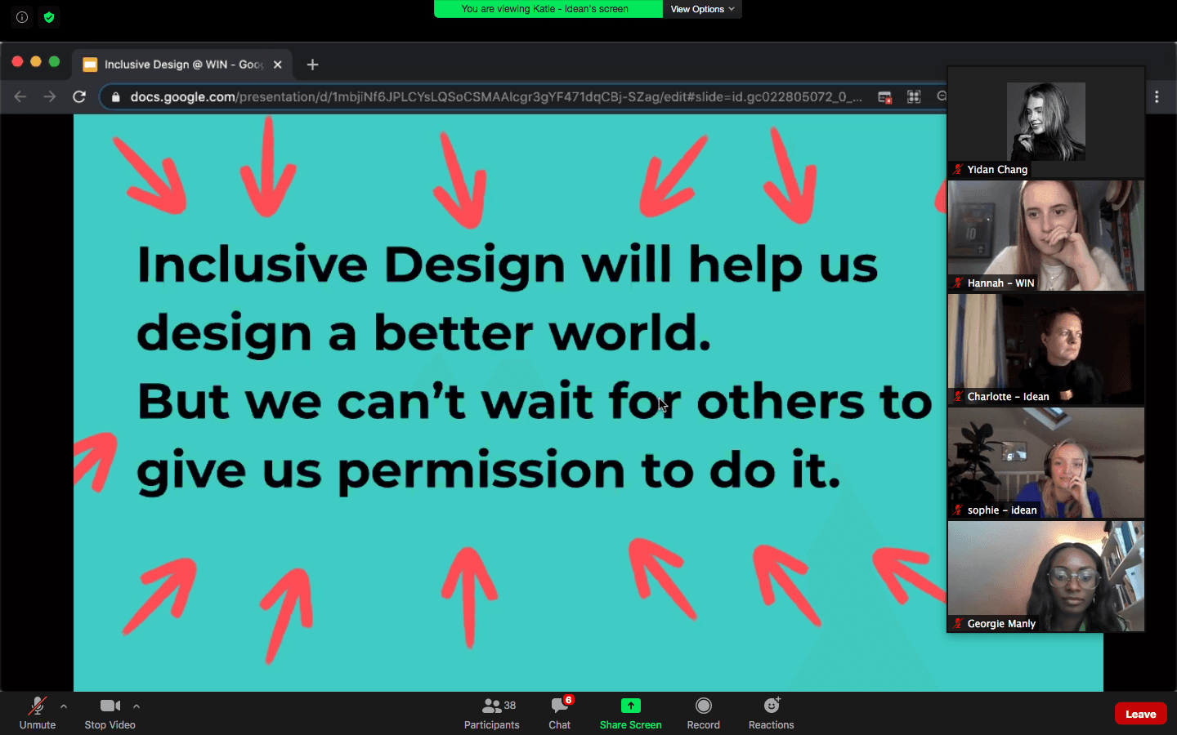Click the popup blocked icon in address bar

coord(884,96)
